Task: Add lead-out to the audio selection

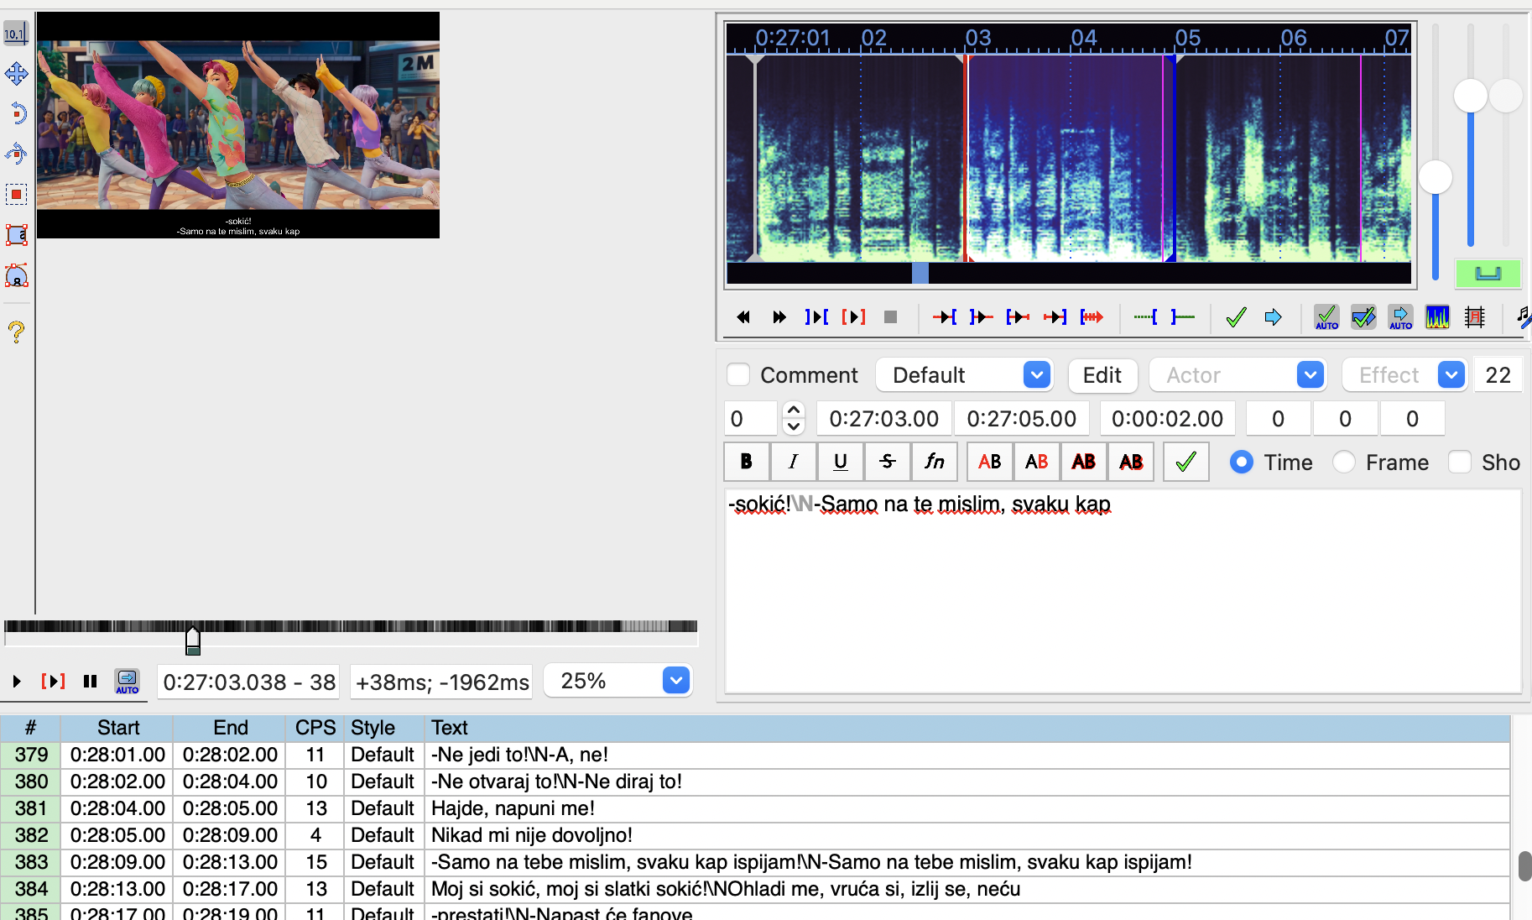Action: tap(1183, 317)
